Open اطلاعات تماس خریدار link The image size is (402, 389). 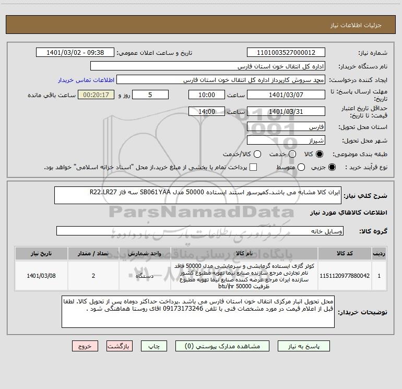tap(86, 80)
